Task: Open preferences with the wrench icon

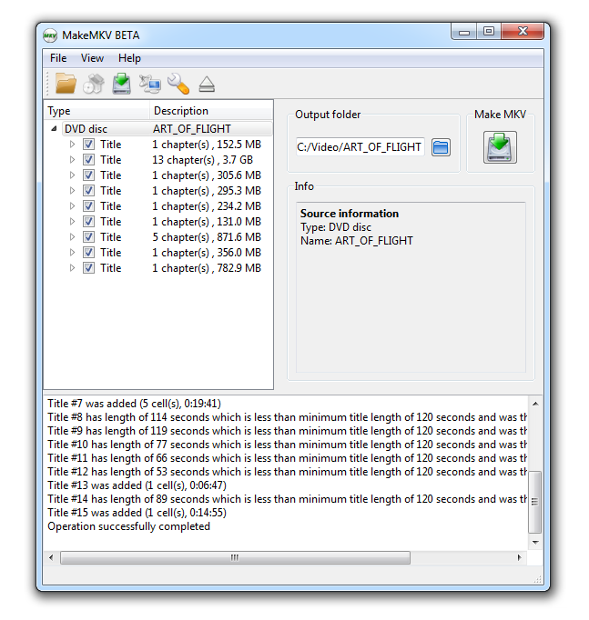Action: 178,84
